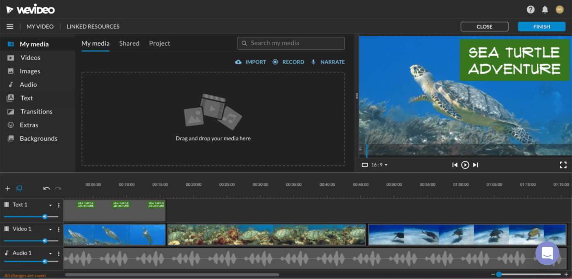
Task: Click the layered frames icon beside add track
Action: (x=19, y=188)
